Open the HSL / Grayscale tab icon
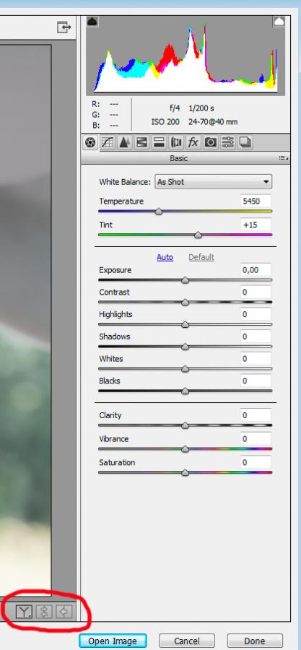The image size is (301, 650). coord(141,142)
